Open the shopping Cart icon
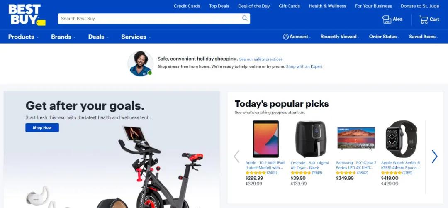 (x=424, y=20)
